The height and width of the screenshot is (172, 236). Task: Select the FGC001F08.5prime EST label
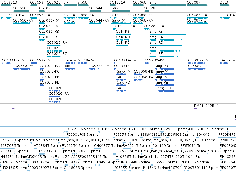82,135
